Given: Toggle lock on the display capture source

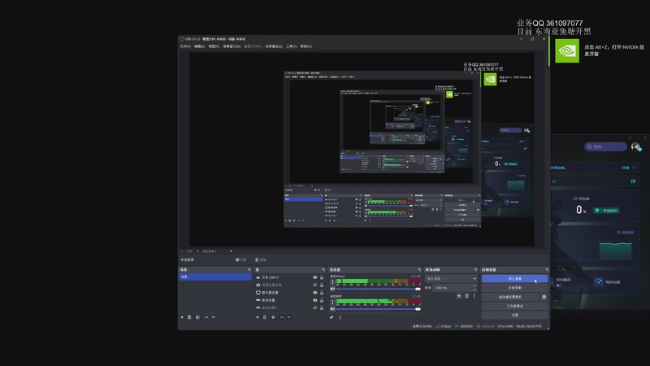Looking at the screenshot, I should (x=322, y=293).
